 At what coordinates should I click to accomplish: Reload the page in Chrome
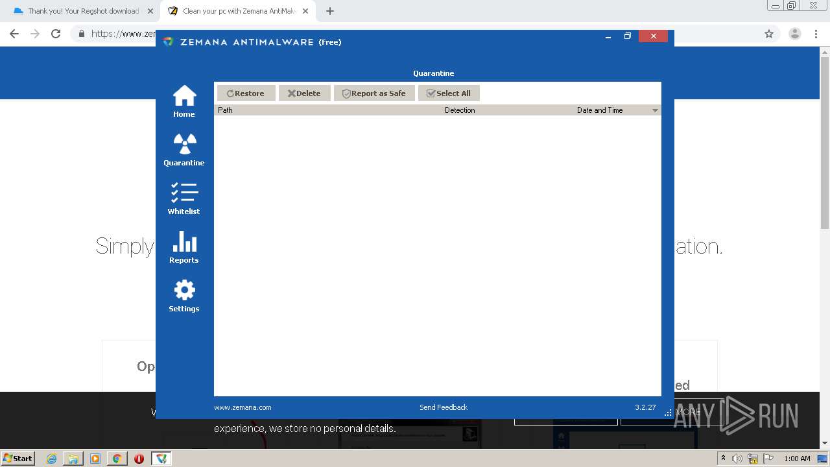click(56, 34)
